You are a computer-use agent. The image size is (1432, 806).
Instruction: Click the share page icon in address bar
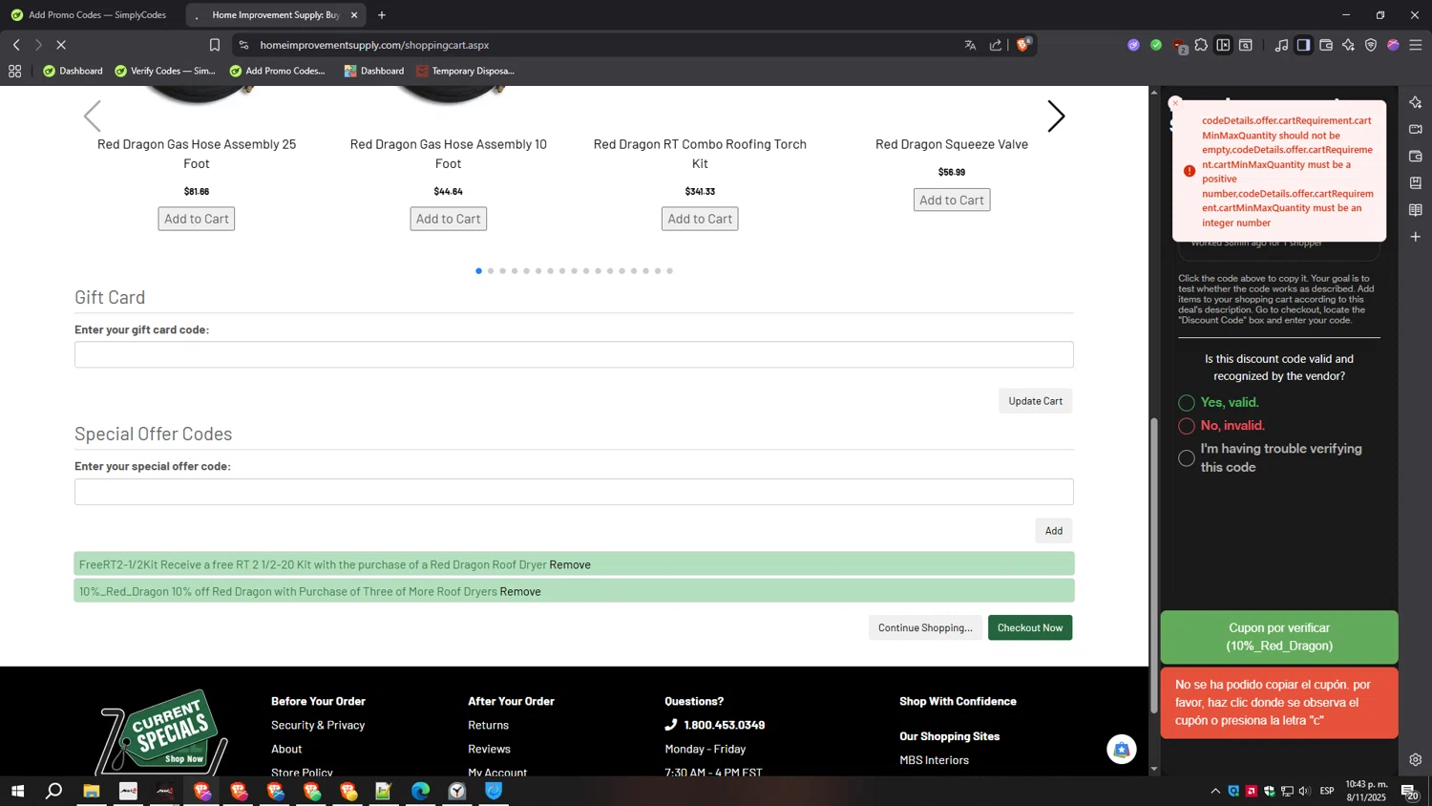coord(996,45)
